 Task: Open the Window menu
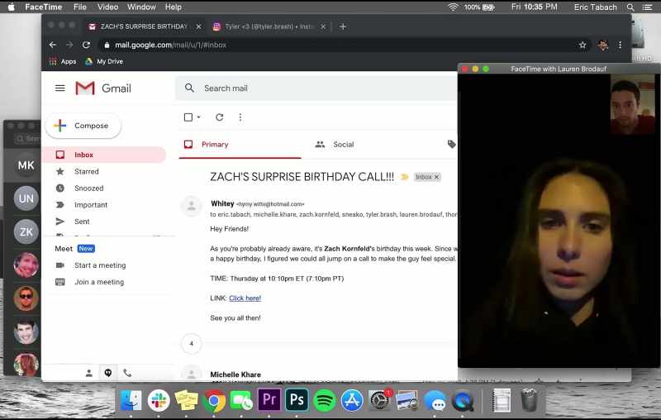point(141,7)
